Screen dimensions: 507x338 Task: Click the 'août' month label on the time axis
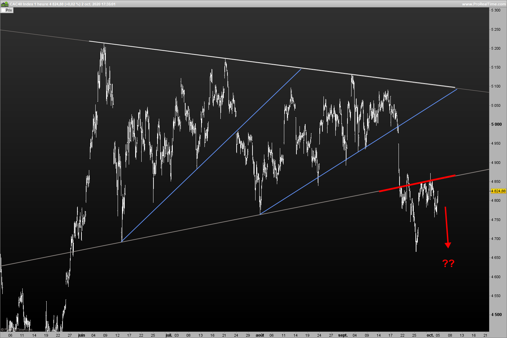[260, 335]
